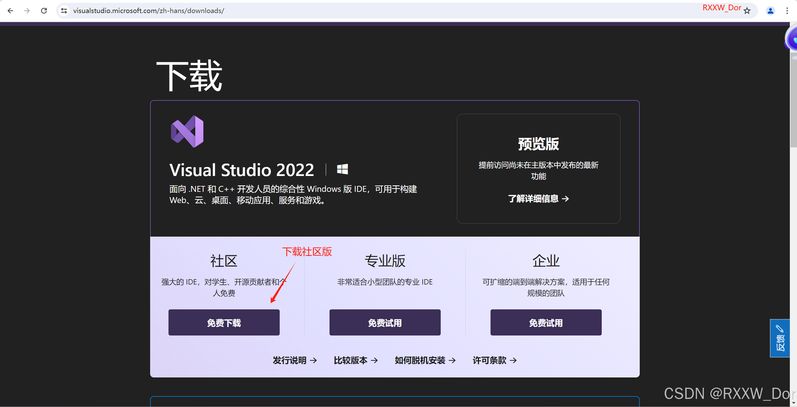
Task: Click 免费下载 for the Community edition
Action: click(x=224, y=322)
